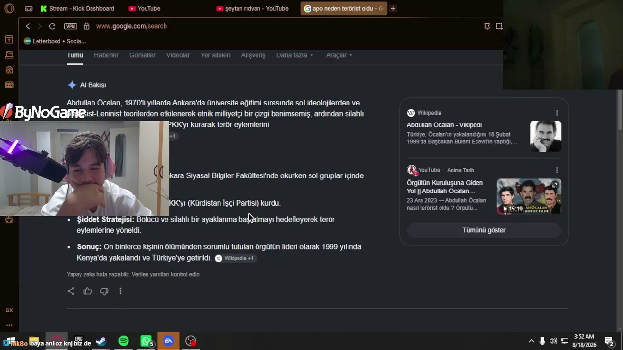Viewport: 623px width, 350px height.
Task: Open Steam from the taskbar
Action: 101,341
